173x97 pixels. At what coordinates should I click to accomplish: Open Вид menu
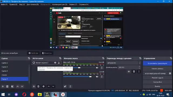click(x=22, y=5)
